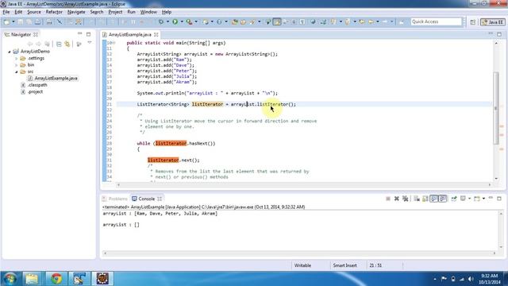Select the .classpath file
This screenshot has height=286, width=508.
click(34, 85)
